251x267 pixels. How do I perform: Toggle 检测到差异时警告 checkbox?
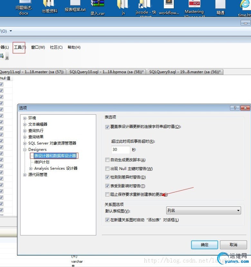[x=107, y=177]
